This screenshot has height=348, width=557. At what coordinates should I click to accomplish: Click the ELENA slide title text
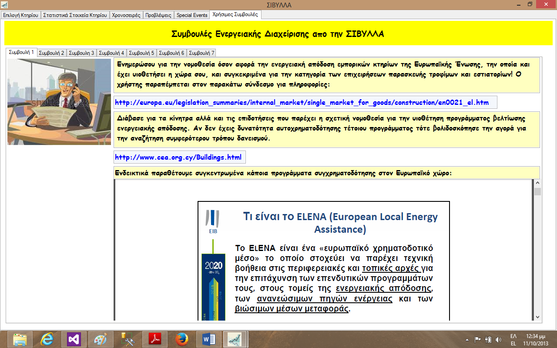point(340,223)
